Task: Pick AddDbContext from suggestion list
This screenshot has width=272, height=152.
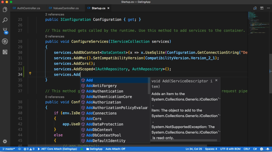Action: pos(114,130)
